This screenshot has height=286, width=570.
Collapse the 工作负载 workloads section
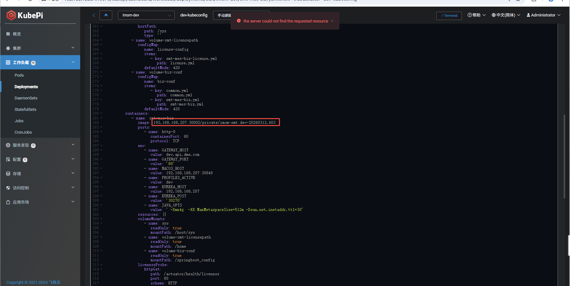point(73,62)
